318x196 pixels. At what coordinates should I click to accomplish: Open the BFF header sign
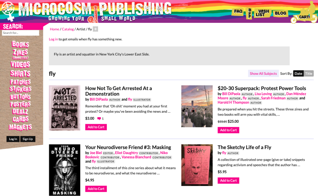(x=249, y=13)
